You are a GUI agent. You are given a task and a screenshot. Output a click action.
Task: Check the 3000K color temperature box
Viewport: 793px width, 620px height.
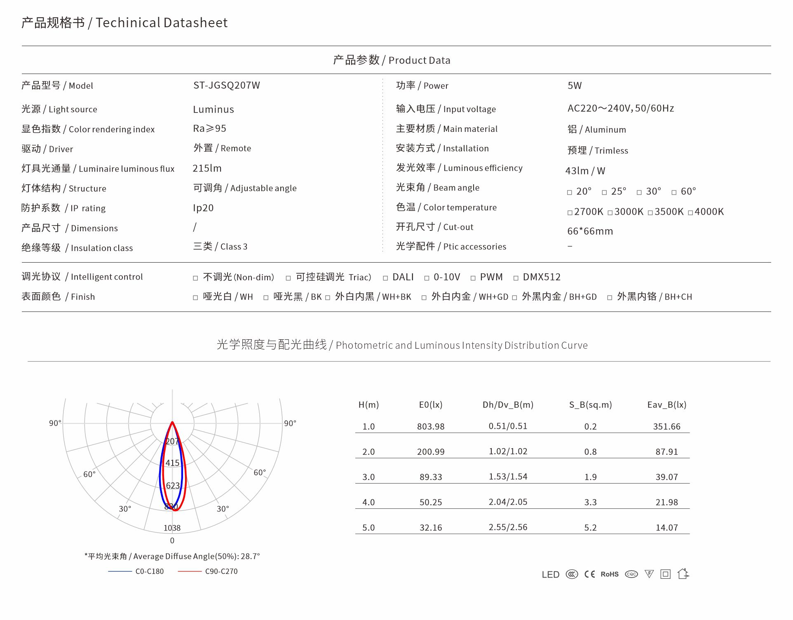[610, 213]
